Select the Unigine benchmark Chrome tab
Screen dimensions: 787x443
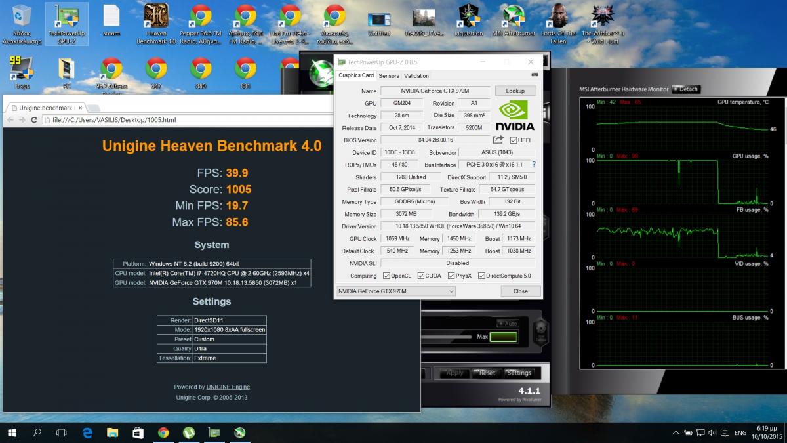click(45, 108)
